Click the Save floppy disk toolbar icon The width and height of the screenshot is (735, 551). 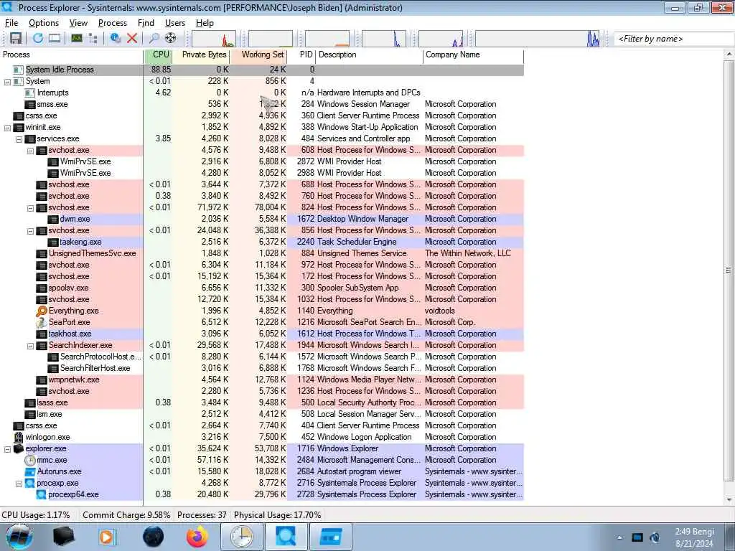[16, 39]
